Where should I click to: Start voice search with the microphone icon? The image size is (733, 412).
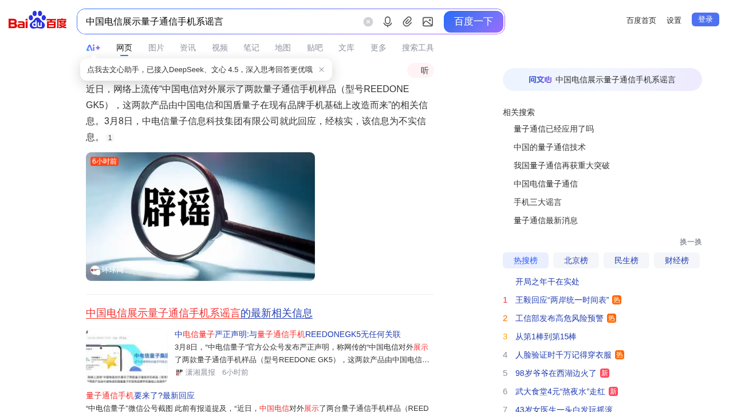point(388,22)
